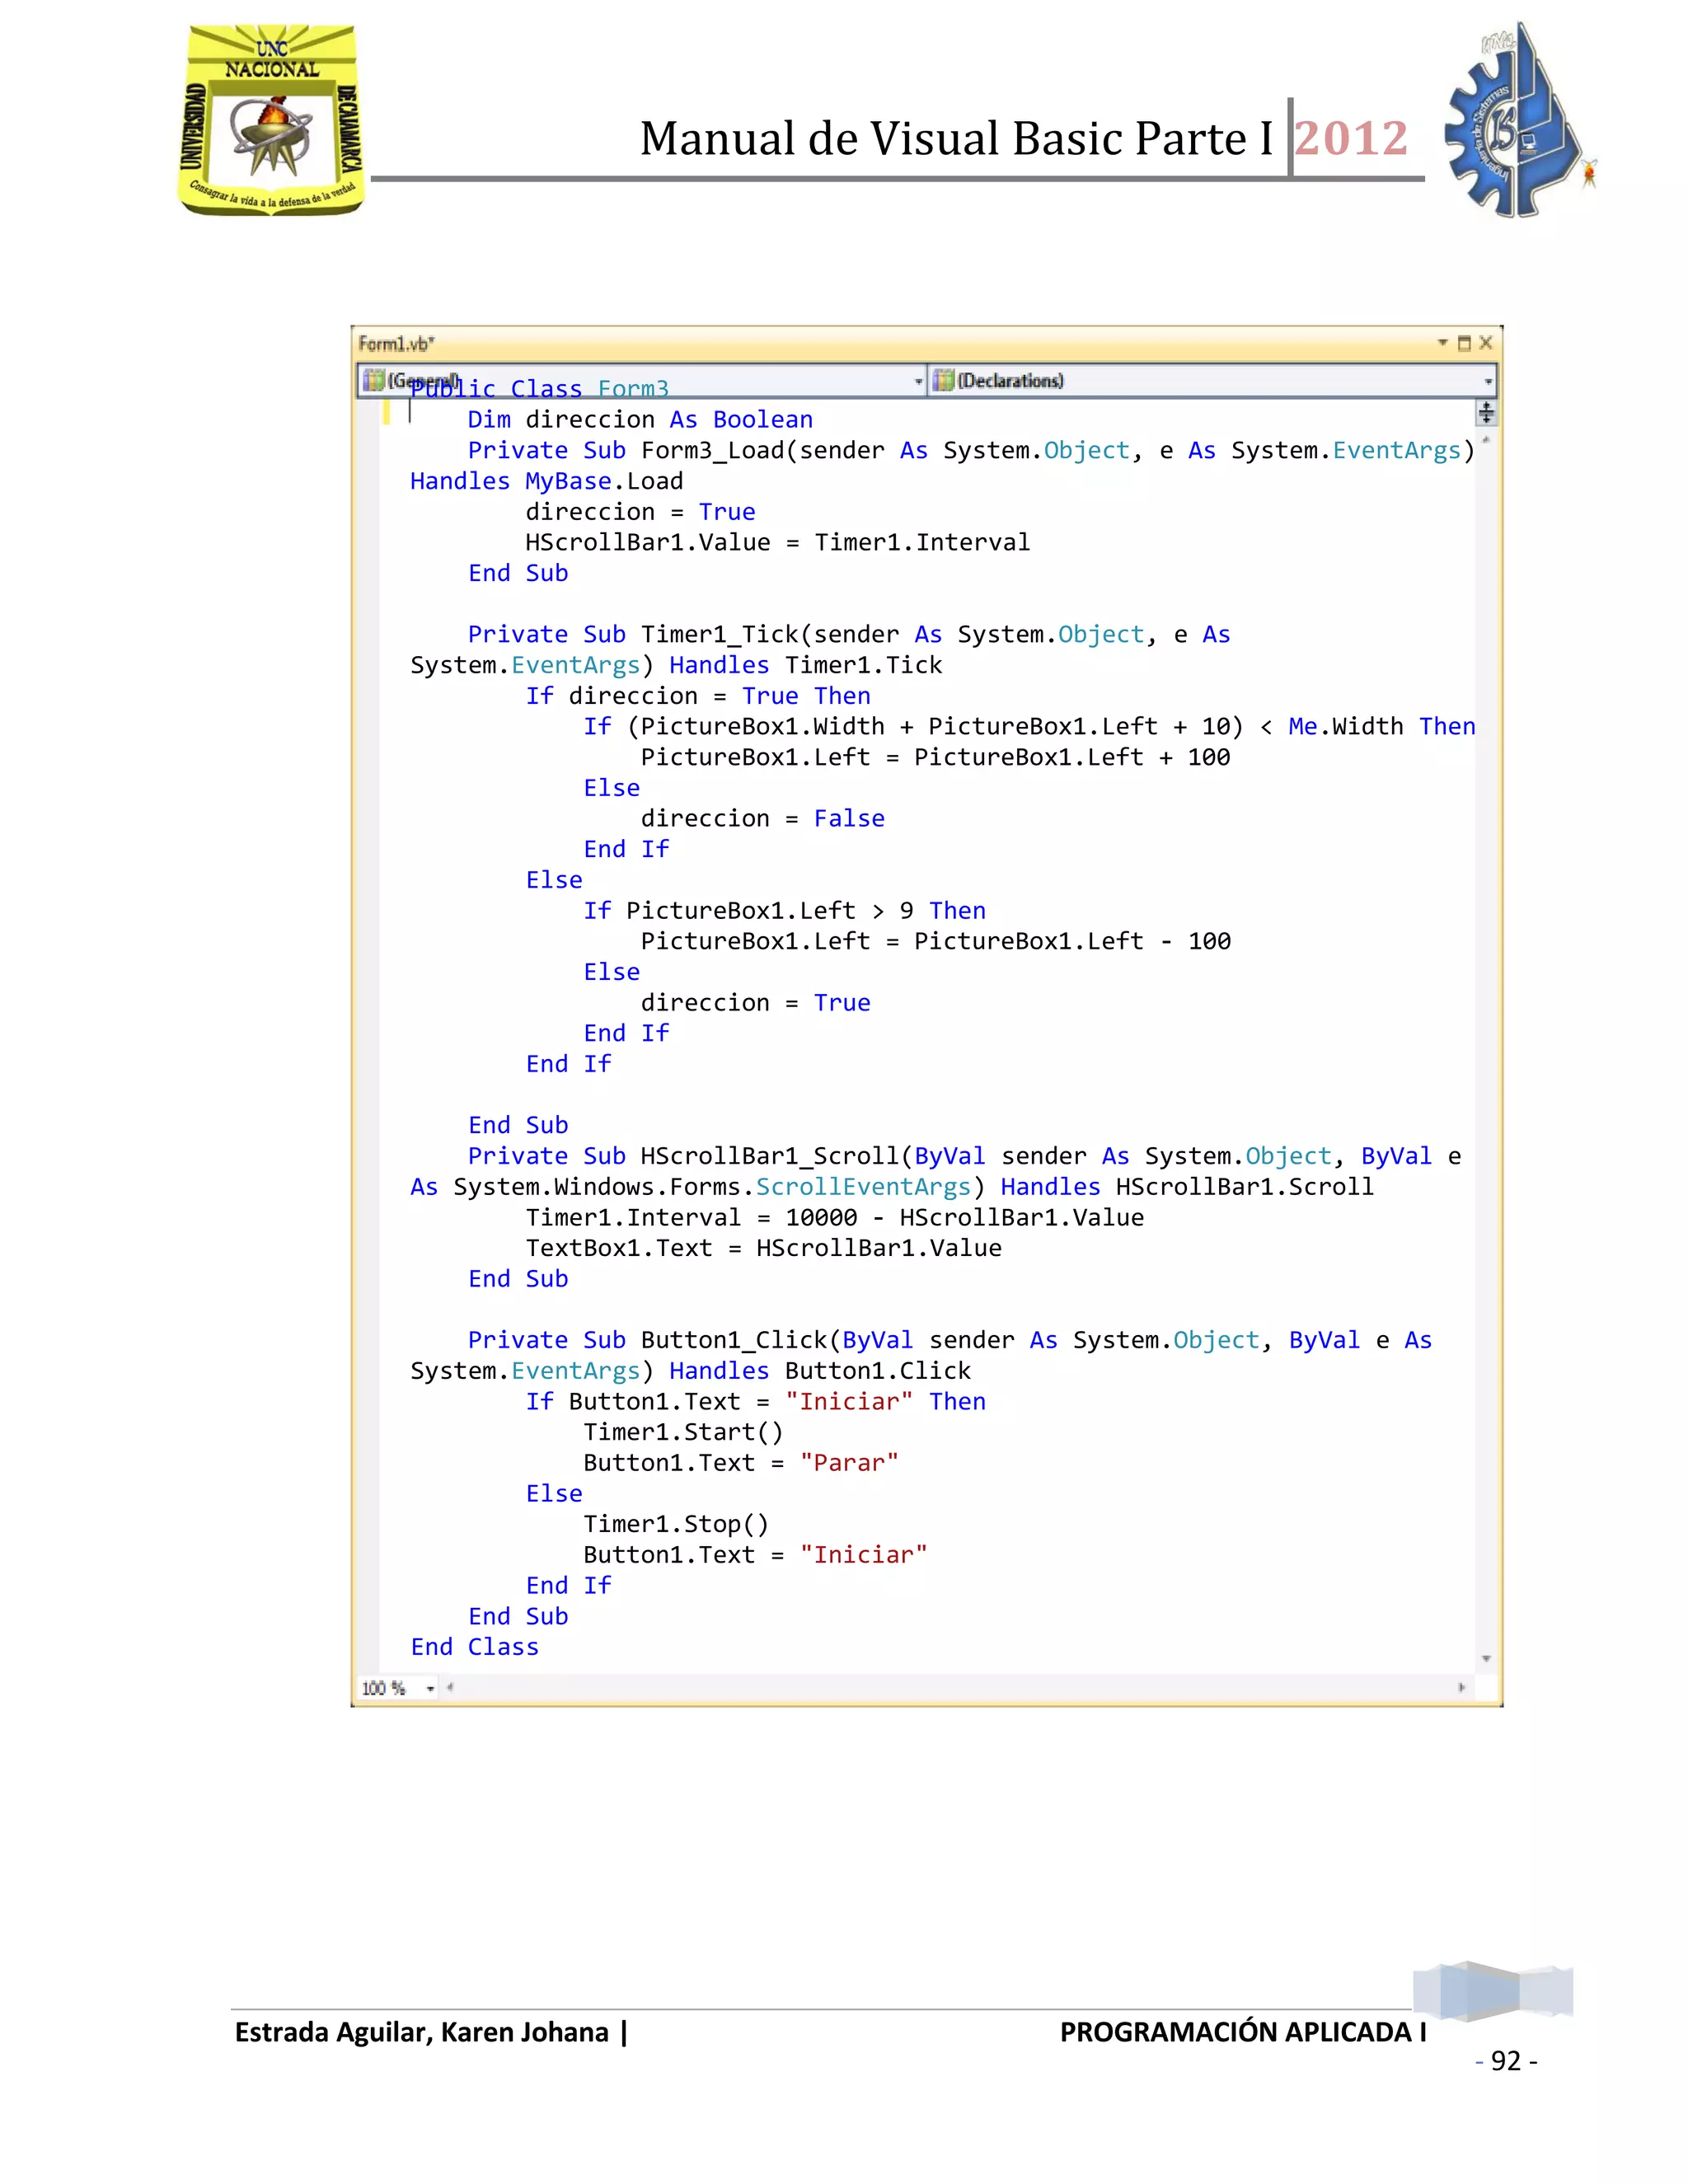
Task: Select the Form1.vb* editor tab
Action: [396, 343]
